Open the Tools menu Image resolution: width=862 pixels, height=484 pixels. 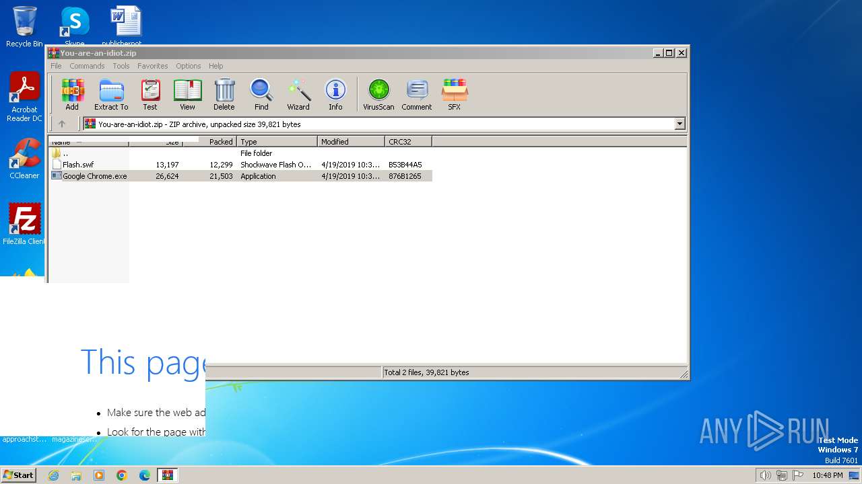point(121,66)
